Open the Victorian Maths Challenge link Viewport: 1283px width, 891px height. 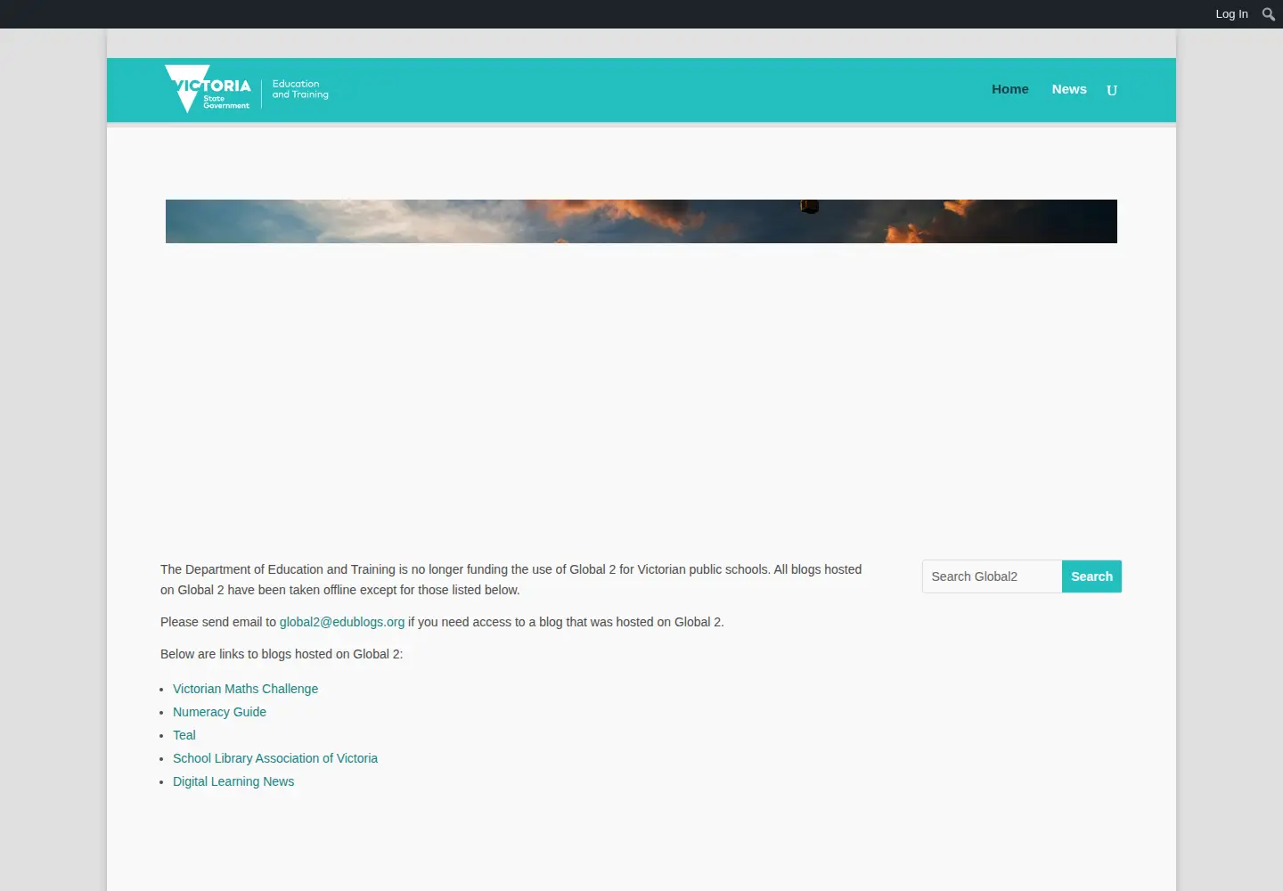pyautogui.click(x=245, y=689)
